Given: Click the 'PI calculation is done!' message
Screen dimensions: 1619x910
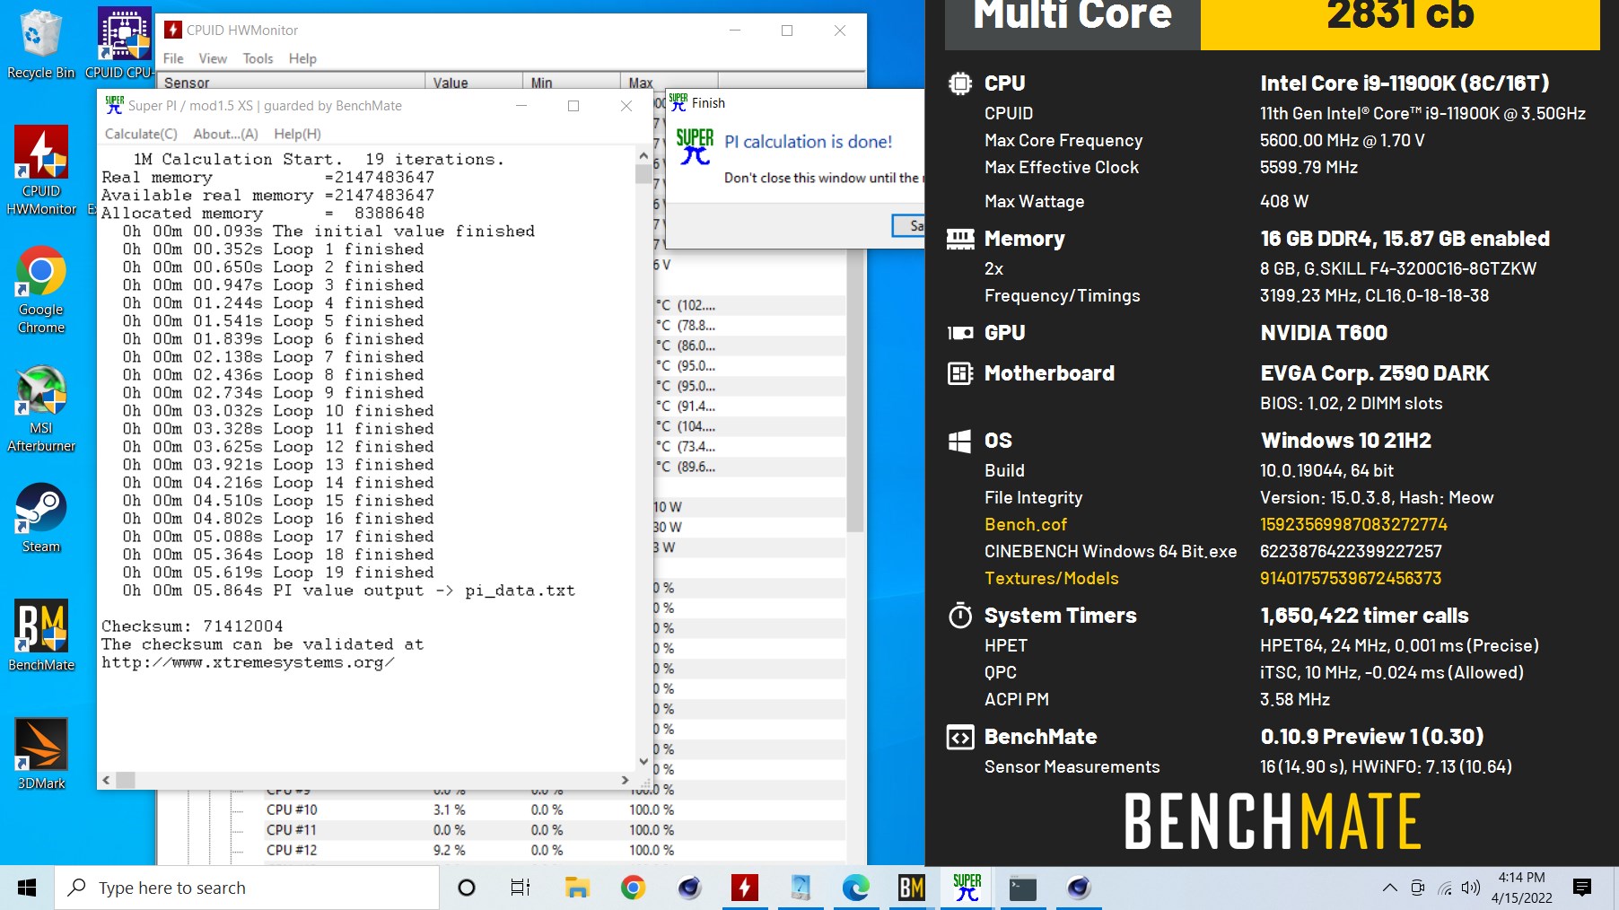Looking at the screenshot, I should (809, 142).
